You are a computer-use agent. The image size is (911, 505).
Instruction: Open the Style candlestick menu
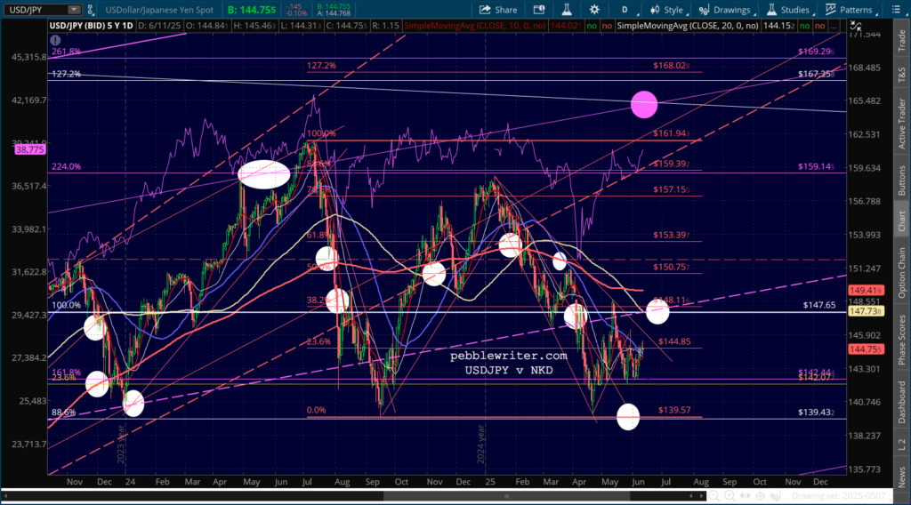[668, 10]
